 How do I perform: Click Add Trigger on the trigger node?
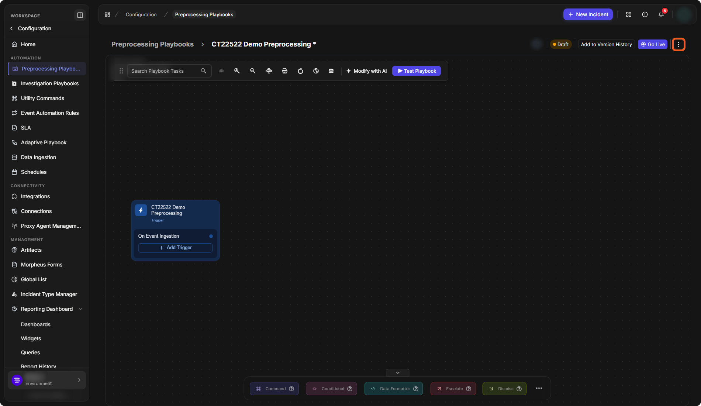(x=175, y=248)
